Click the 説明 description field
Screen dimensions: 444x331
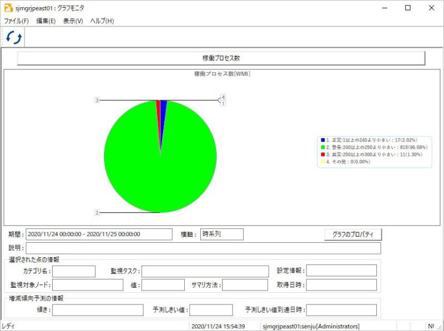point(203,248)
